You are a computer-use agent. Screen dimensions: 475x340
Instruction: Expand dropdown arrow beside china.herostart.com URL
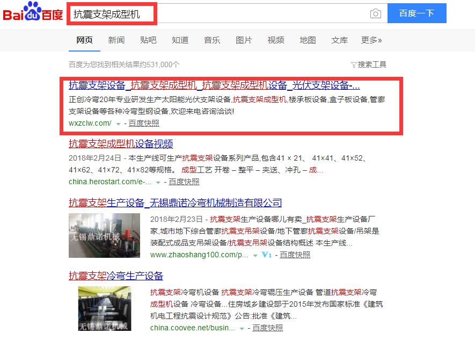coord(159,182)
